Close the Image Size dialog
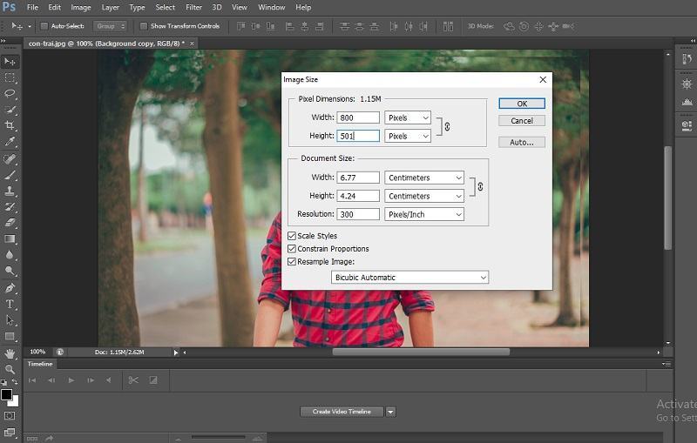The image size is (697, 443). (543, 79)
